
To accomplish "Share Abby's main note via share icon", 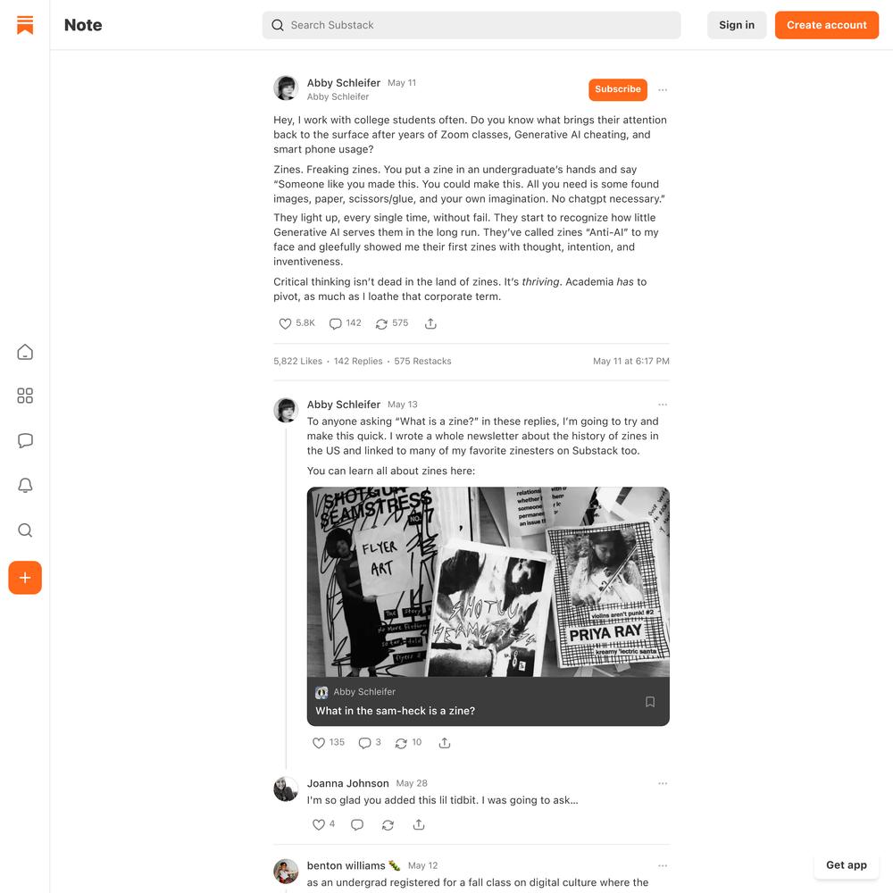I will point(430,323).
